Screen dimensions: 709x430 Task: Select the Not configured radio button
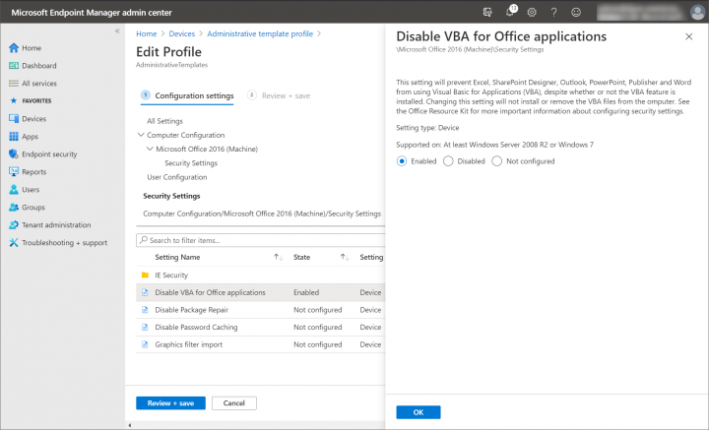[497, 161]
